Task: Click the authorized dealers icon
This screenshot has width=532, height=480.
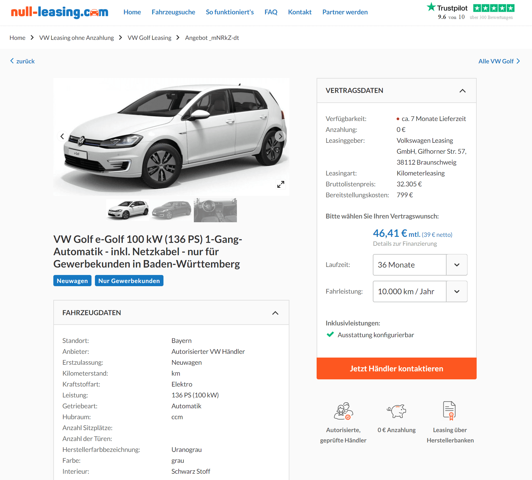Action: pyautogui.click(x=343, y=411)
